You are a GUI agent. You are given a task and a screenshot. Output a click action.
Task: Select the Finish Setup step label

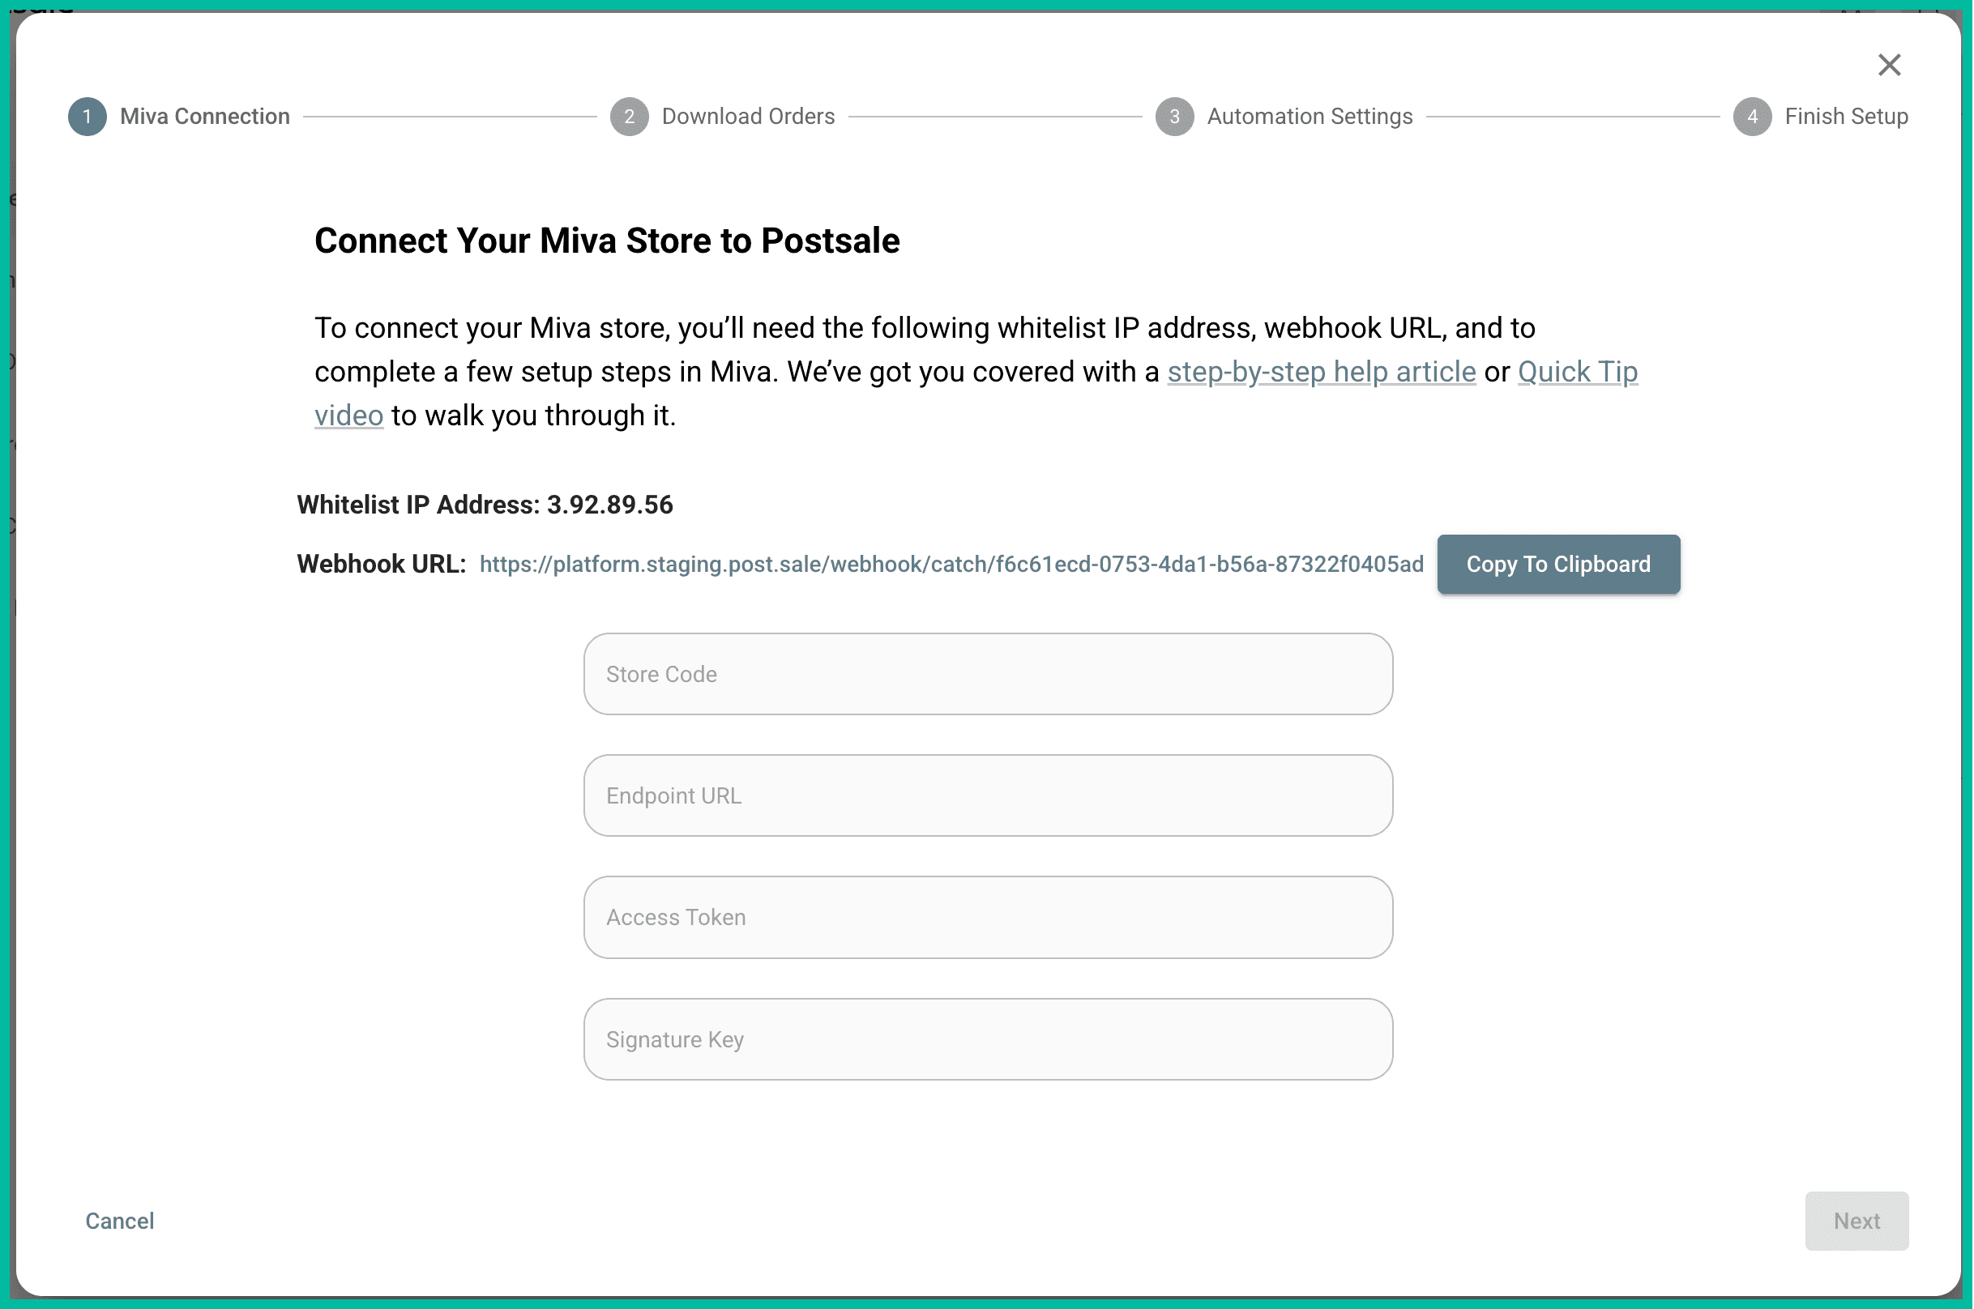click(1846, 116)
